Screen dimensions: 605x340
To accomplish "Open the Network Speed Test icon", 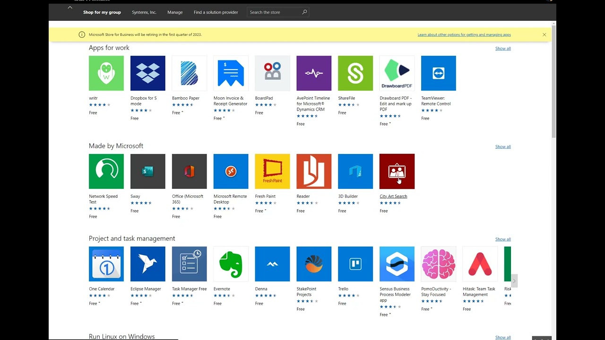I will [x=106, y=171].
